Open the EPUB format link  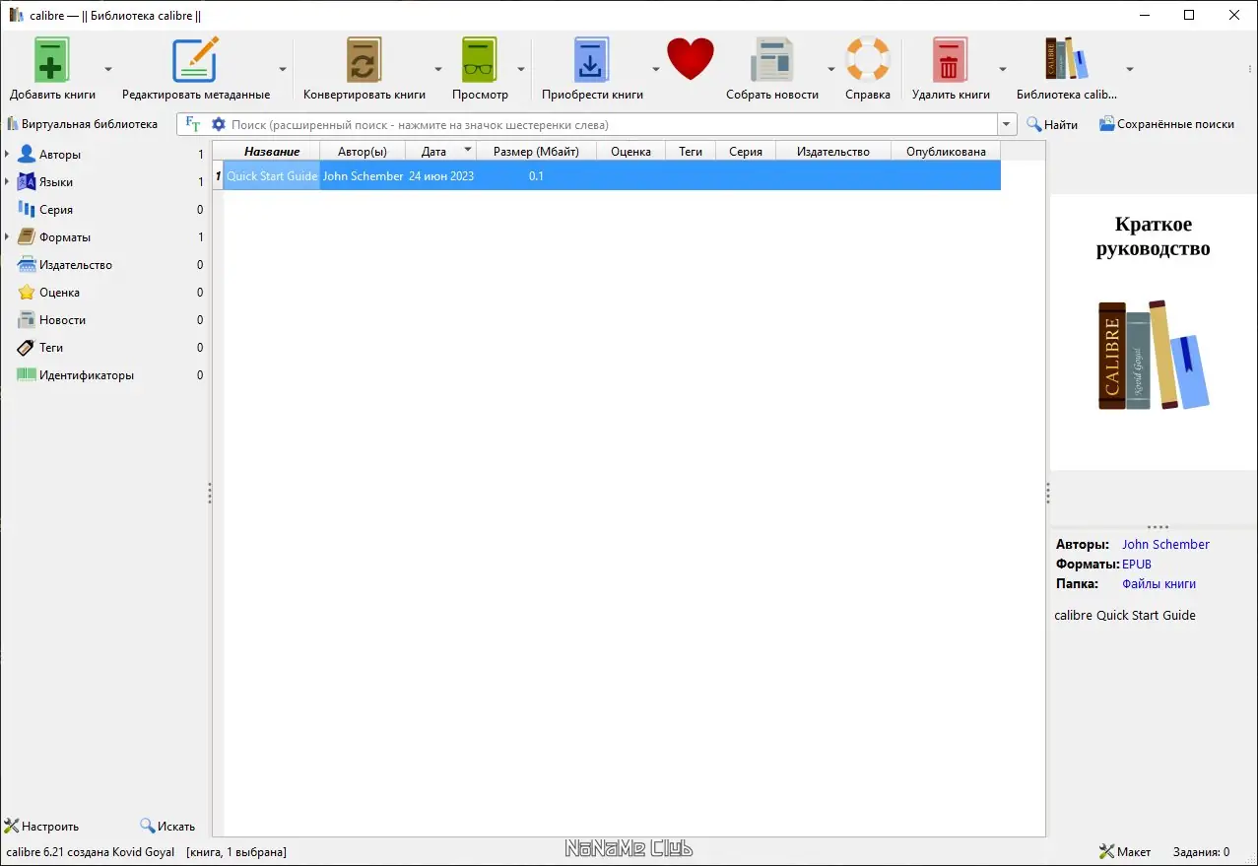(1137, 564)
